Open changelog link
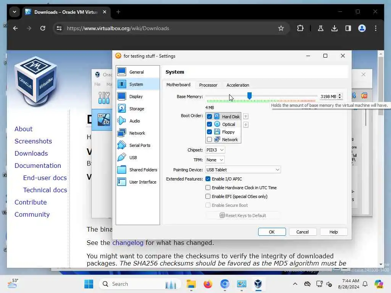 [x=128, y=243]
